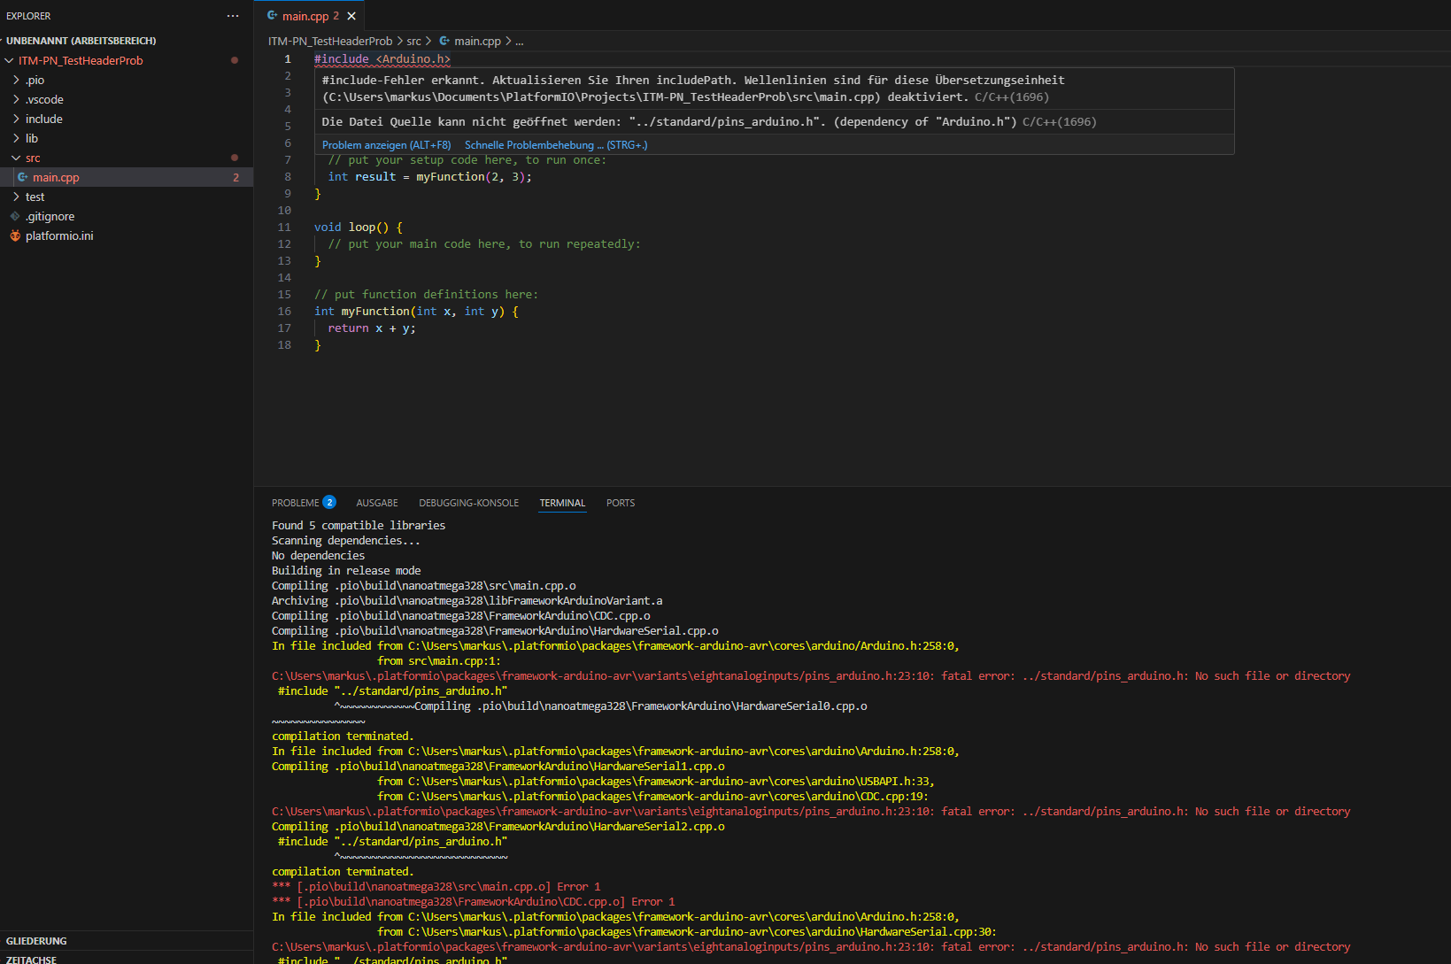
Task: Expand the GLIEDERUNG outline section
Action: pos(36,941)
